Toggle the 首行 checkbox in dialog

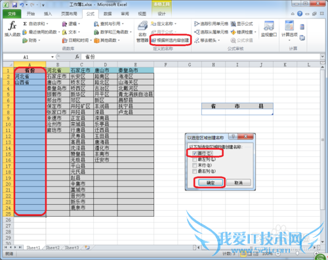click(194, 153)
